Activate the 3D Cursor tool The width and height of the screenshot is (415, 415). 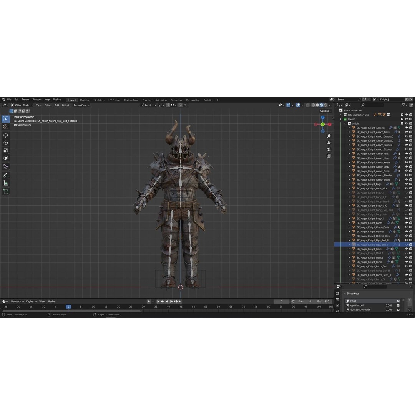pyautogui.click(x=5, y=126)
